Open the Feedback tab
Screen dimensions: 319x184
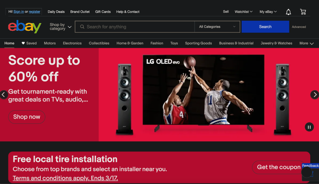310,166
